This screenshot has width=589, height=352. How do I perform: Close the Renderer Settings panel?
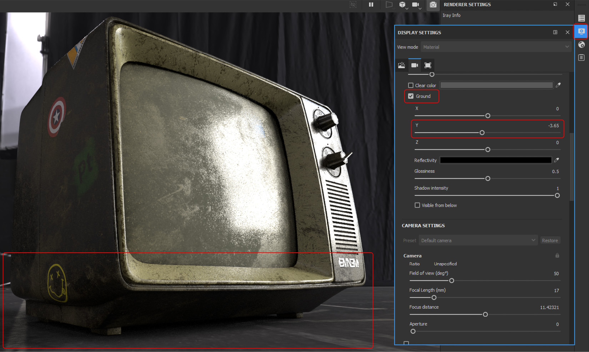(568, 4)
